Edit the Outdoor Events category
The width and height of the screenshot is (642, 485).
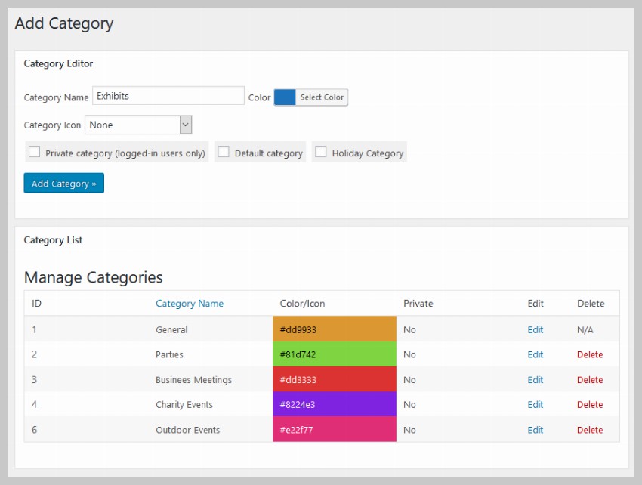tap(536, 430)
